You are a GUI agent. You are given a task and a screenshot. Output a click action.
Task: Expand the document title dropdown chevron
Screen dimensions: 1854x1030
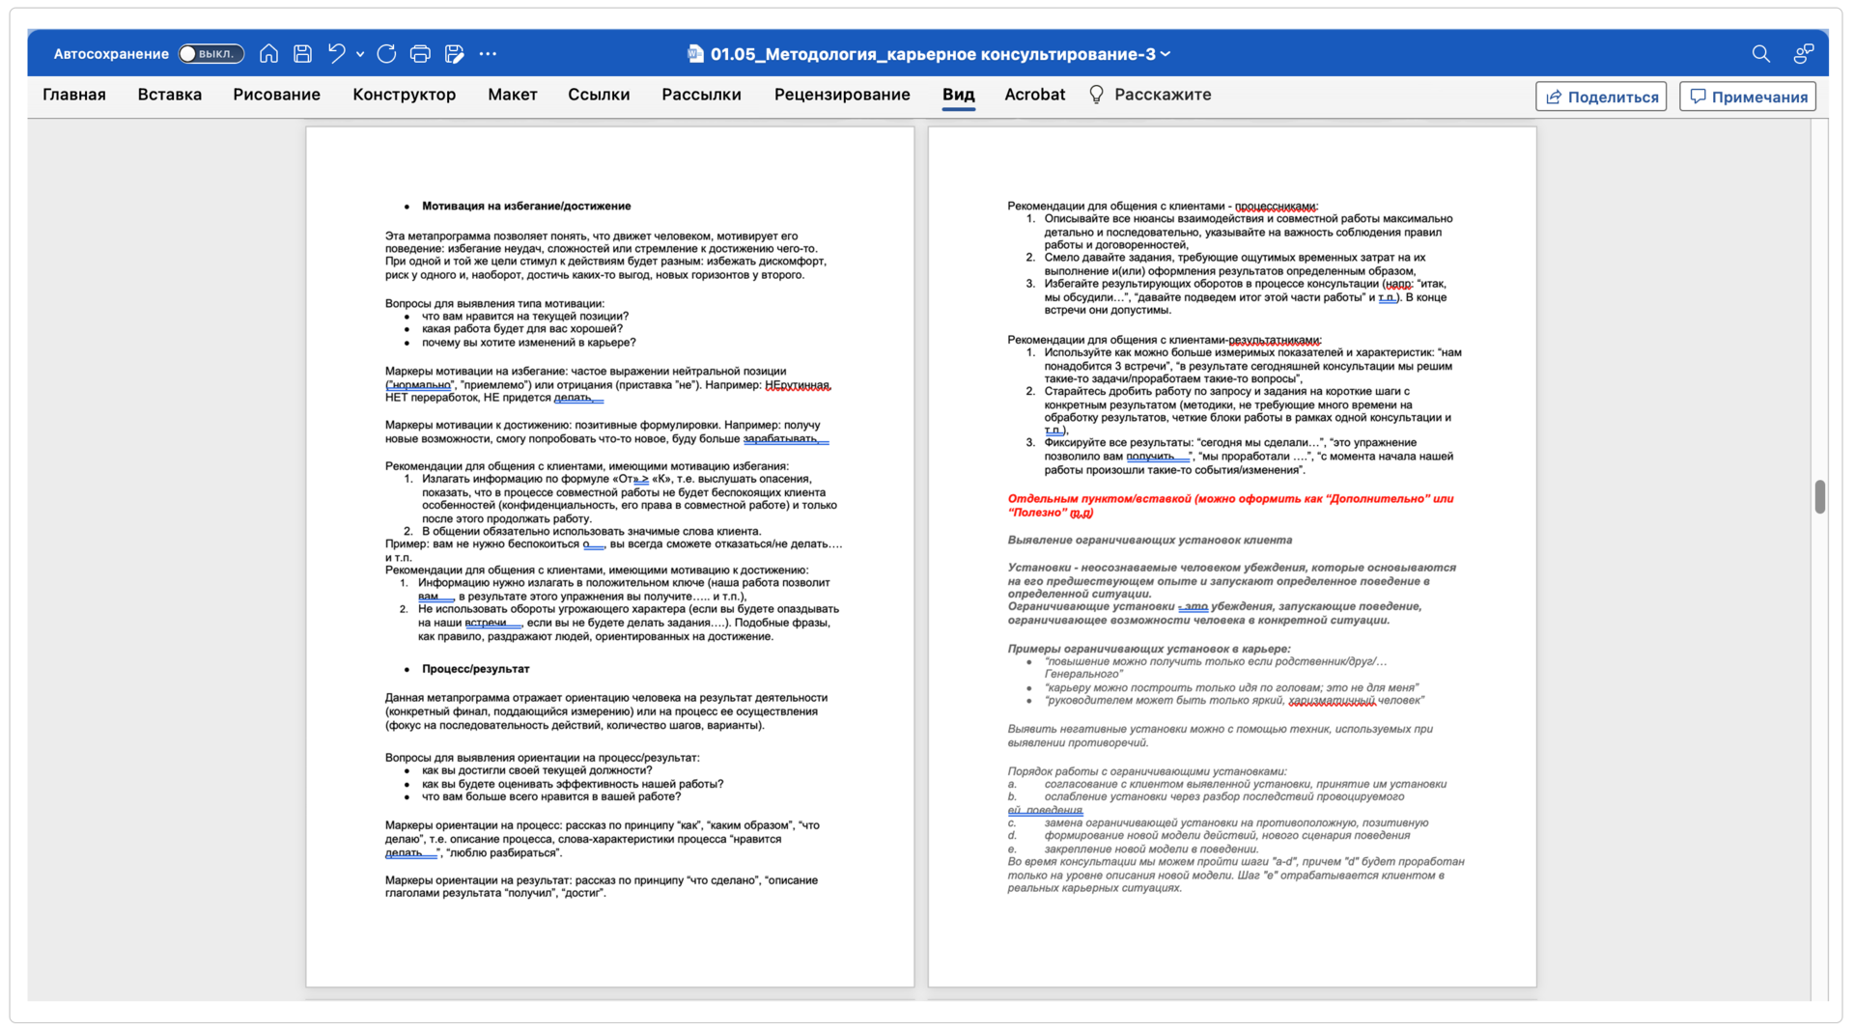tap(1166, 54)
